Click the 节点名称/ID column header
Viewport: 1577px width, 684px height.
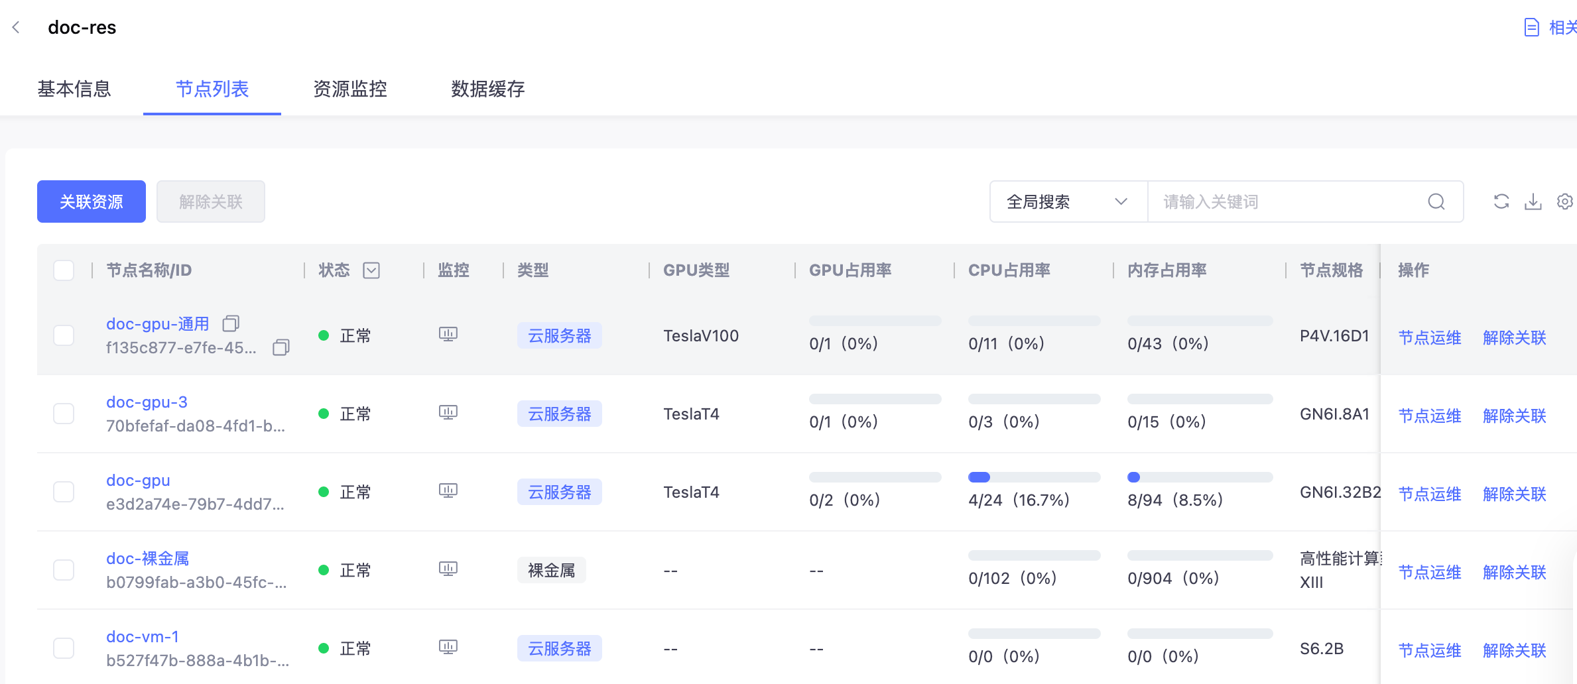[x=149, y=270]
